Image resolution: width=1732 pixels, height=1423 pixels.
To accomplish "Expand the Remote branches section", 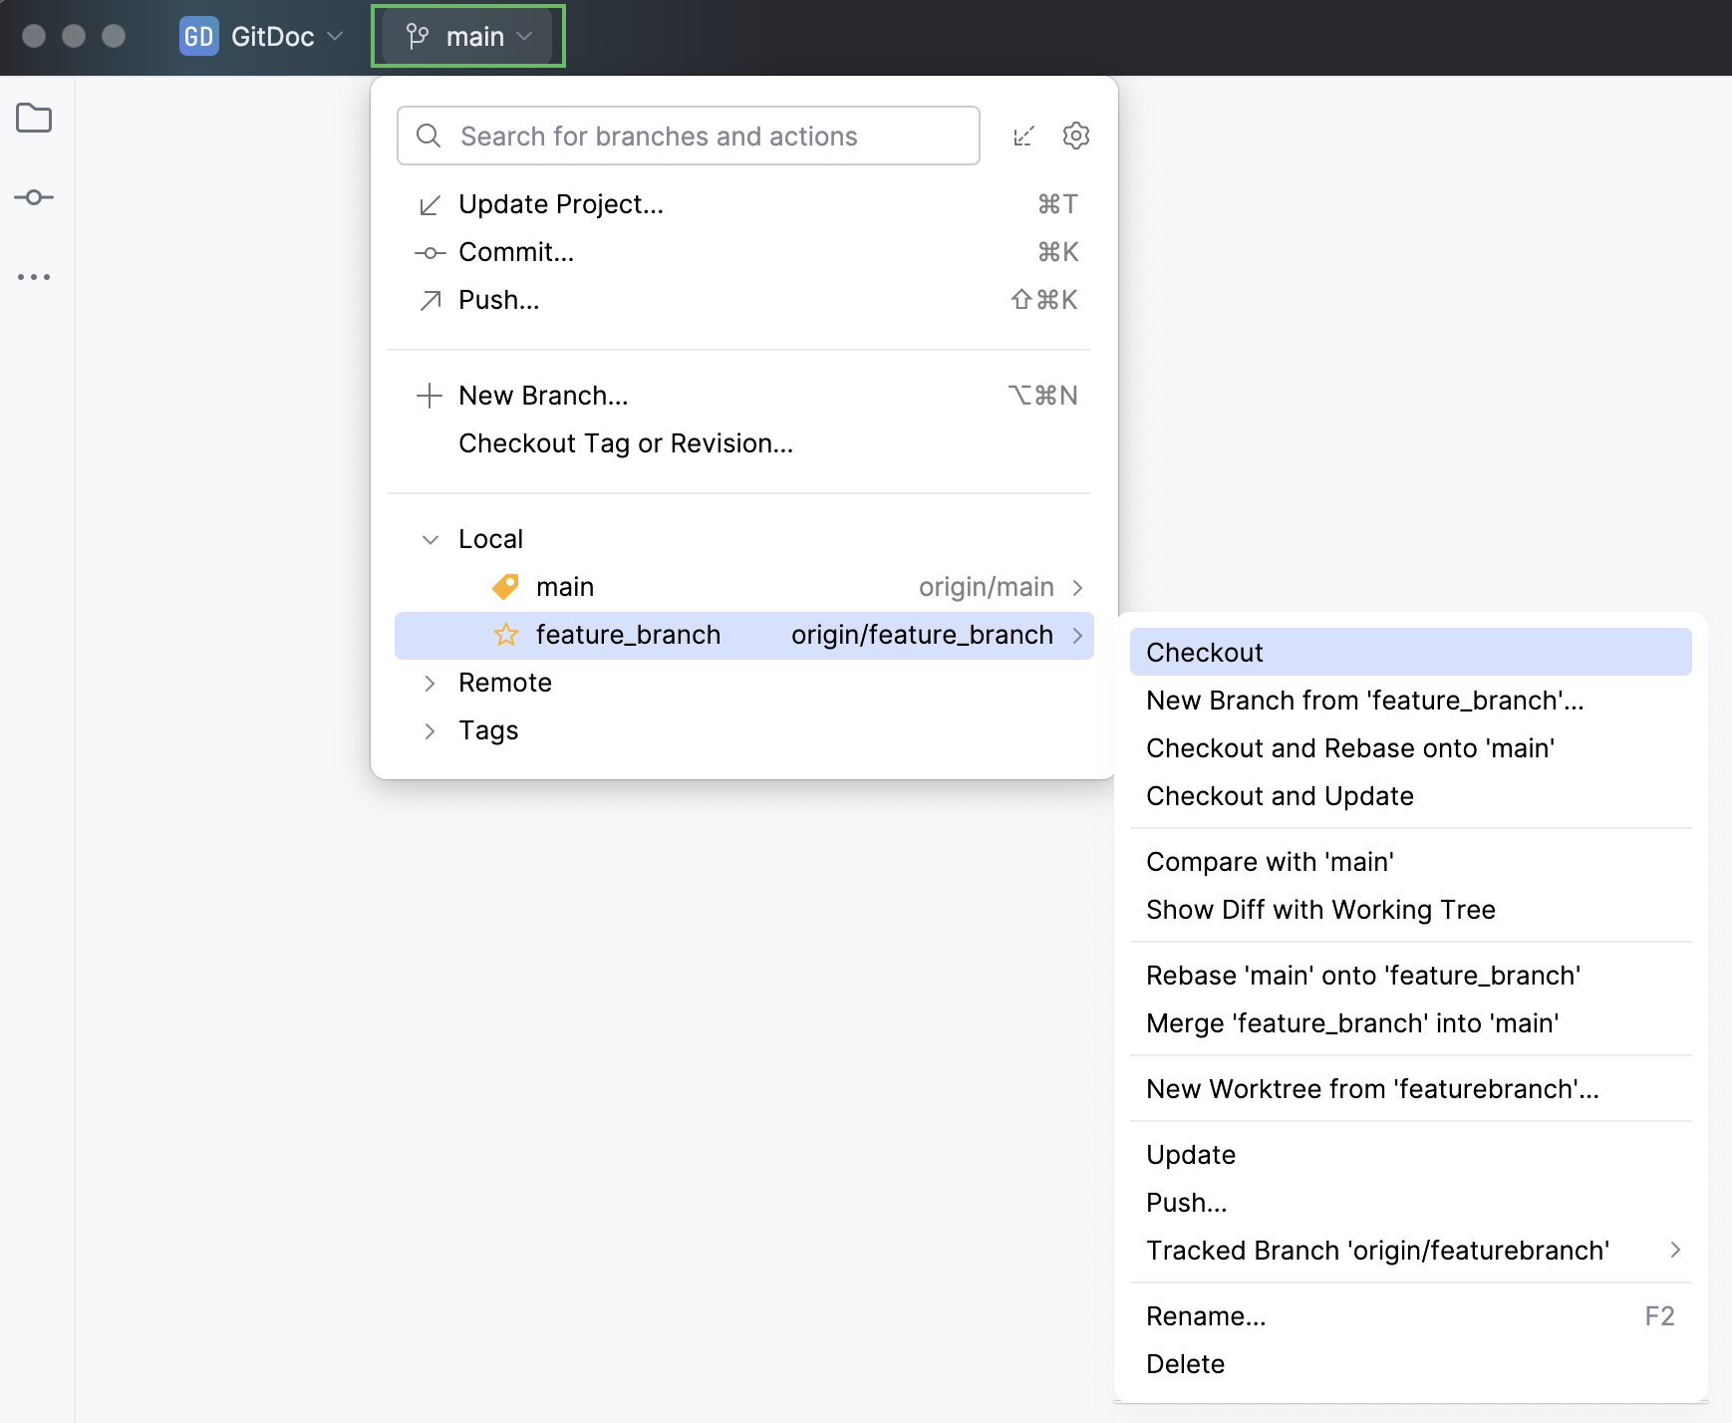I will 430,683.
